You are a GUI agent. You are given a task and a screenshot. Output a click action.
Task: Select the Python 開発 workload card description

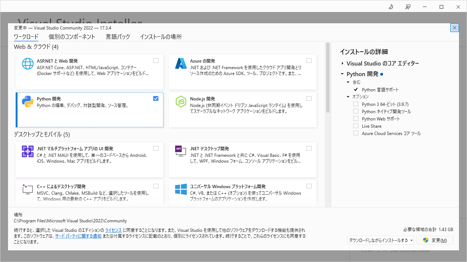tap(82, 106)
